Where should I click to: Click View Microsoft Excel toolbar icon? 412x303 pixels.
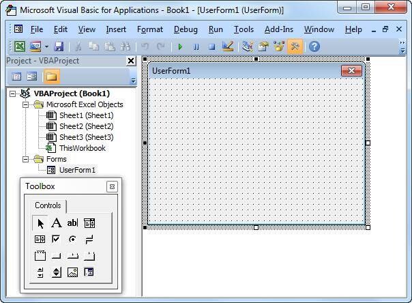pos(20,47)
